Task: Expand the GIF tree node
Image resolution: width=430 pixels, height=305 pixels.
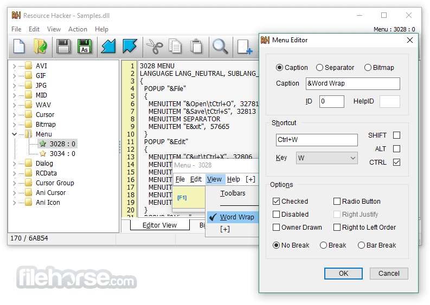Action: [15, 76]
